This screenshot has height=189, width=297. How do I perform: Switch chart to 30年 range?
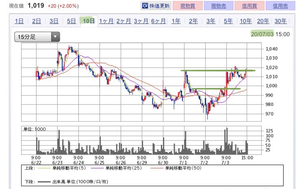tap(280, 21)
